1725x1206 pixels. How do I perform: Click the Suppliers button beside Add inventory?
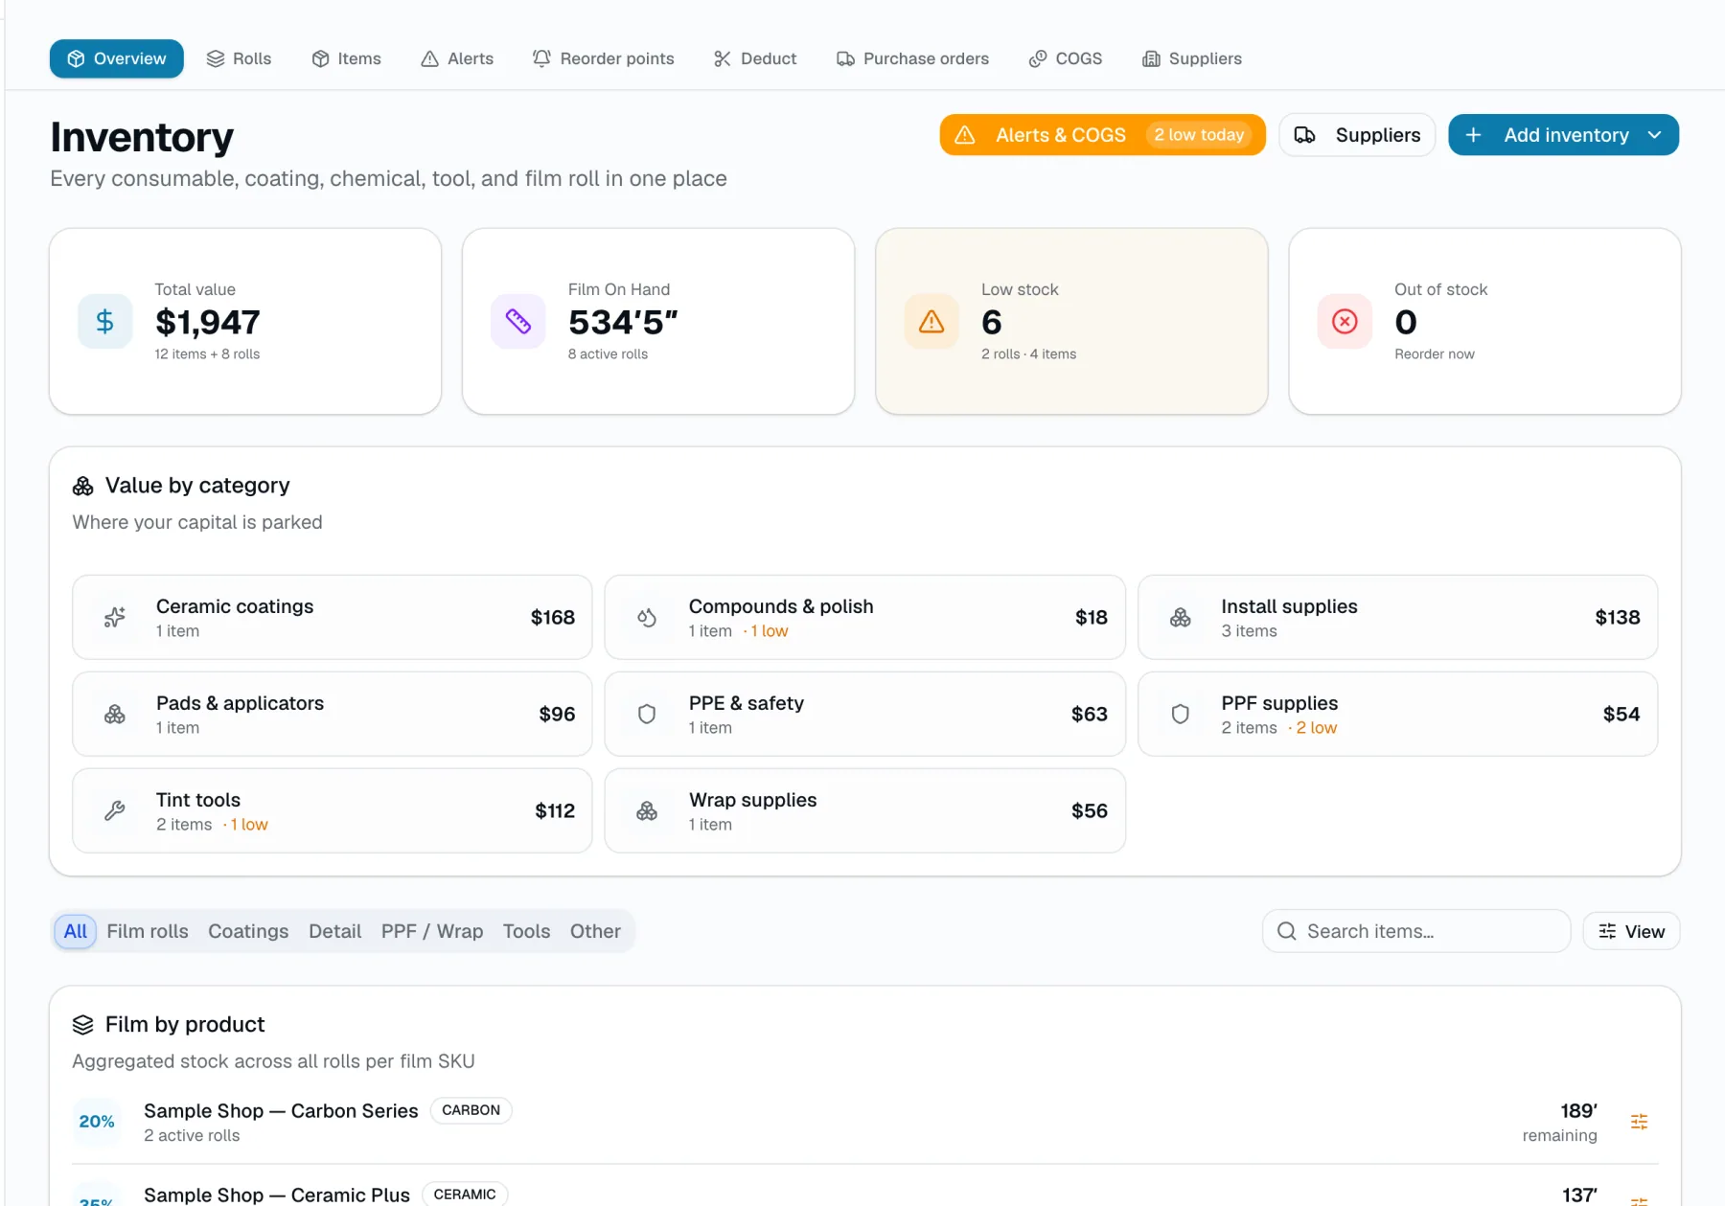pyautogui.click(x=1357, y=135)
